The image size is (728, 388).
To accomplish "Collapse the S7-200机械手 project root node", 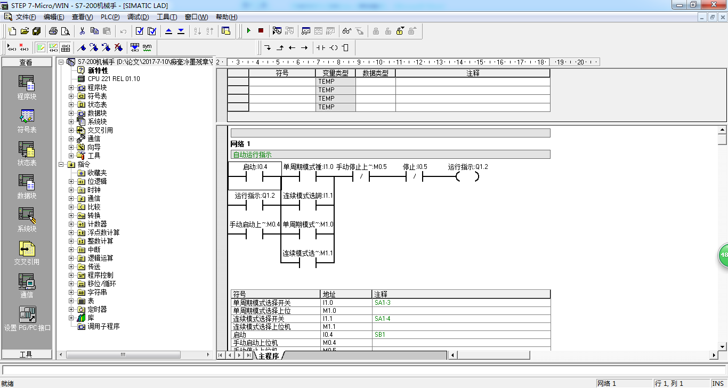I will (61, 62).
